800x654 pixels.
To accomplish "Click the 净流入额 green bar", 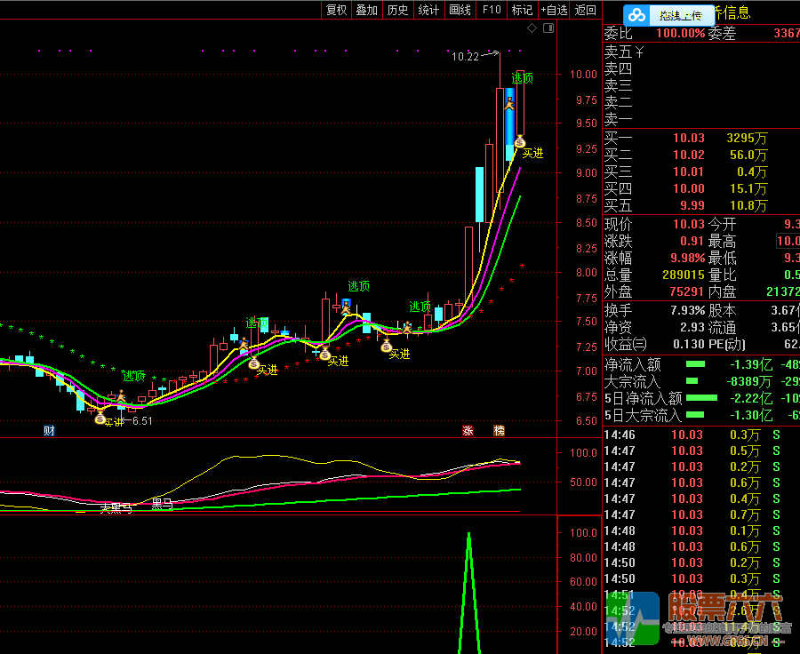I will click(695, 364).
